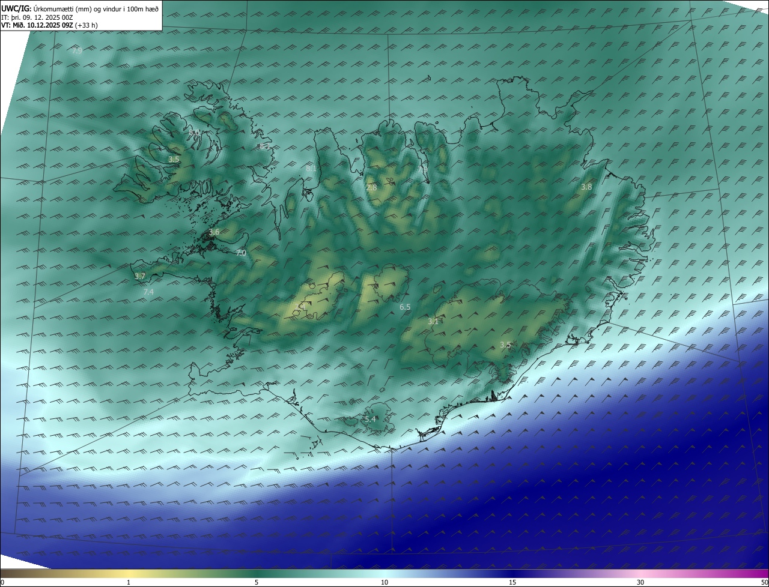Click the '0' tick label on the color scale
Image resolution: width=769 pixels, height=587 pixels.
(x=2, y=582)
